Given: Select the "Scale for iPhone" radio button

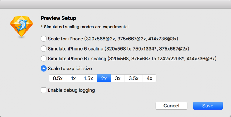Looking at the screenshot, I should tap(44, 39).
